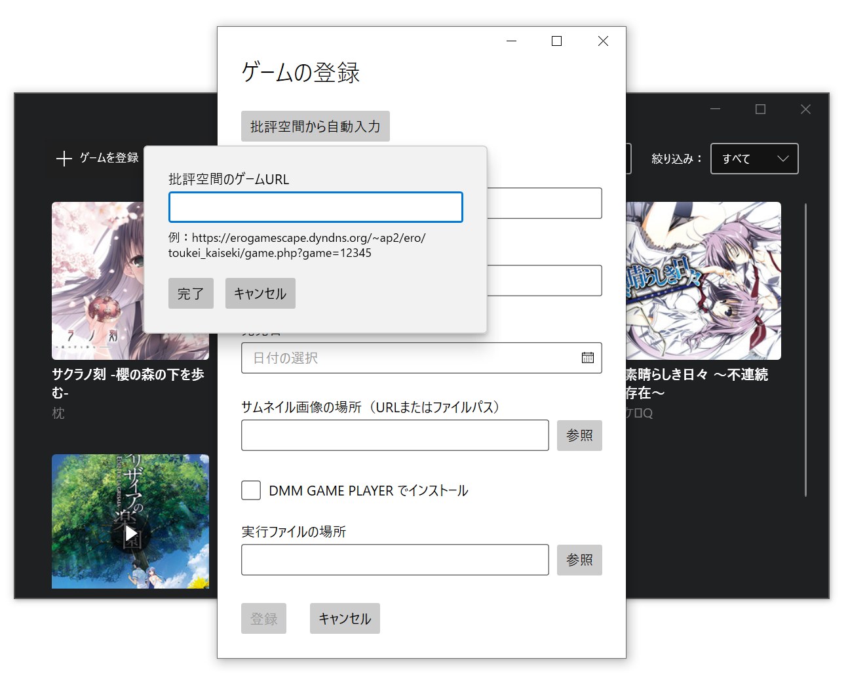
Task: Close the ゲームの登録 dialog window
Action: [x=603, y=41]
